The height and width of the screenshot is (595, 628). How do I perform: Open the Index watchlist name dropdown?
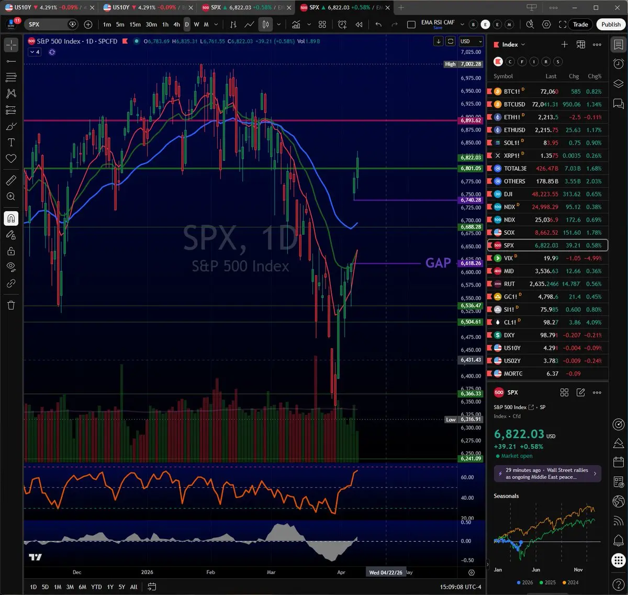pyautogui.click(x=513, y=45)
